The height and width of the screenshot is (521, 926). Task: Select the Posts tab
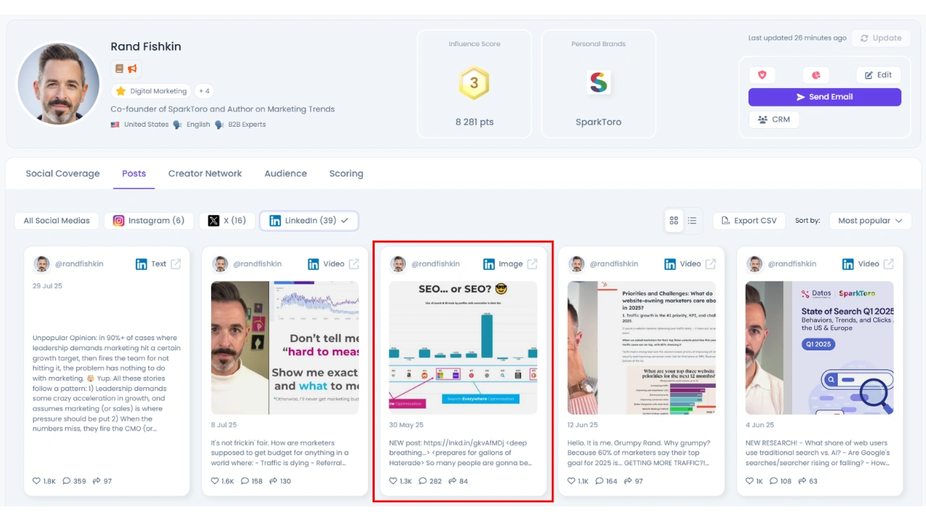pos(134,174)
